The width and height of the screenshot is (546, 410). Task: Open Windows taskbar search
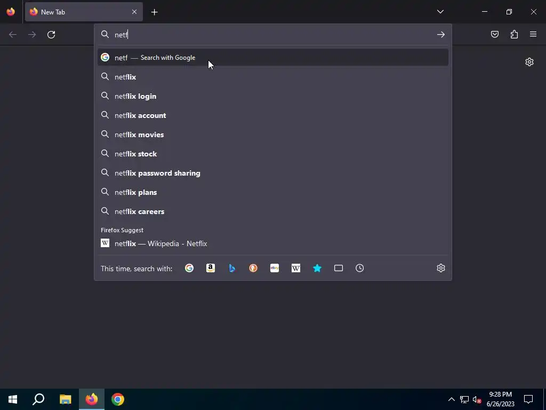[x=38, y=399]
